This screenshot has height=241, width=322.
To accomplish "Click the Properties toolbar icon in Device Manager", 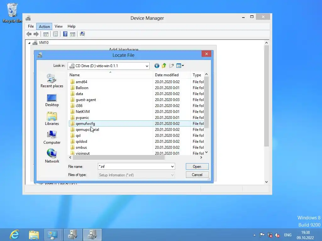I will 55,34.
